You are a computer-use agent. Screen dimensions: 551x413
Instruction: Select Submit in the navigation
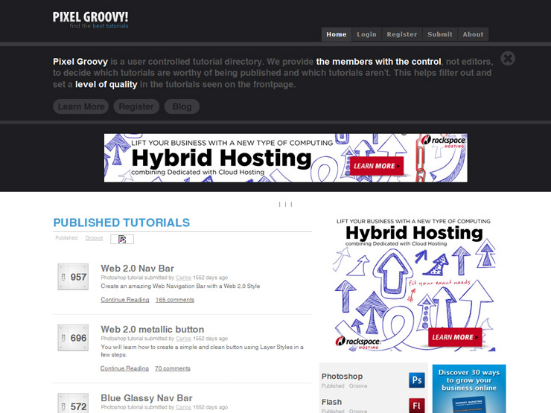pyautogui.click(x=440, y=34)
